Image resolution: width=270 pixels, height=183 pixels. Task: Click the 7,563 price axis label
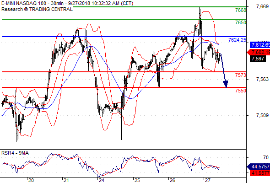click(x=262, y=79)
